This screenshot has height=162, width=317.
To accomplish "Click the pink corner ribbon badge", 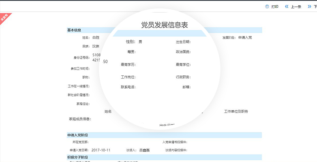I will tap(5, 18).
